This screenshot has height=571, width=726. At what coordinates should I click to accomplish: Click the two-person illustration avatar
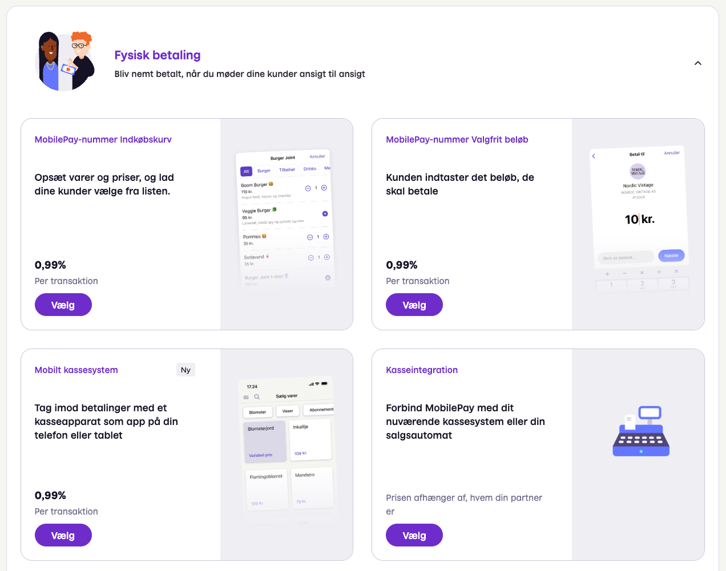point(64,62)
